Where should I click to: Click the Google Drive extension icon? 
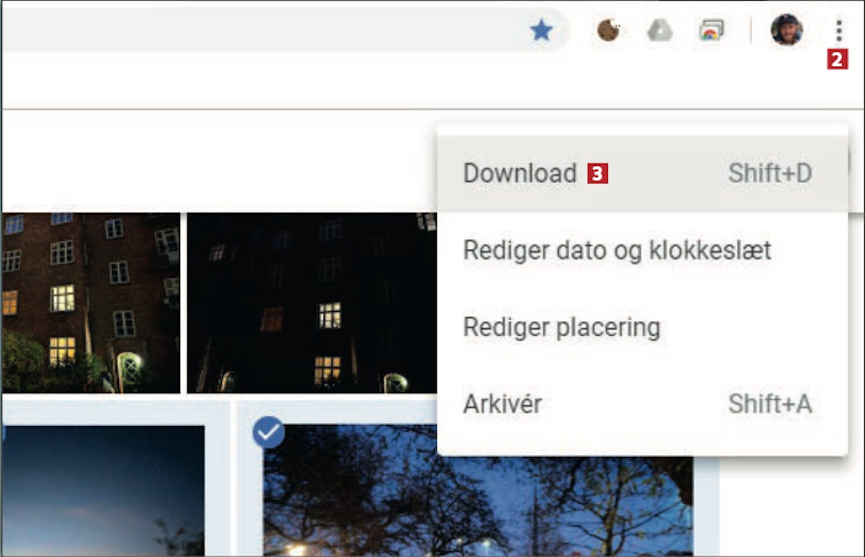[660, 31]
